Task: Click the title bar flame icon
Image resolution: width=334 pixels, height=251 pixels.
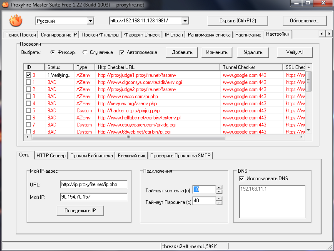Action: [x=5, y=4]
